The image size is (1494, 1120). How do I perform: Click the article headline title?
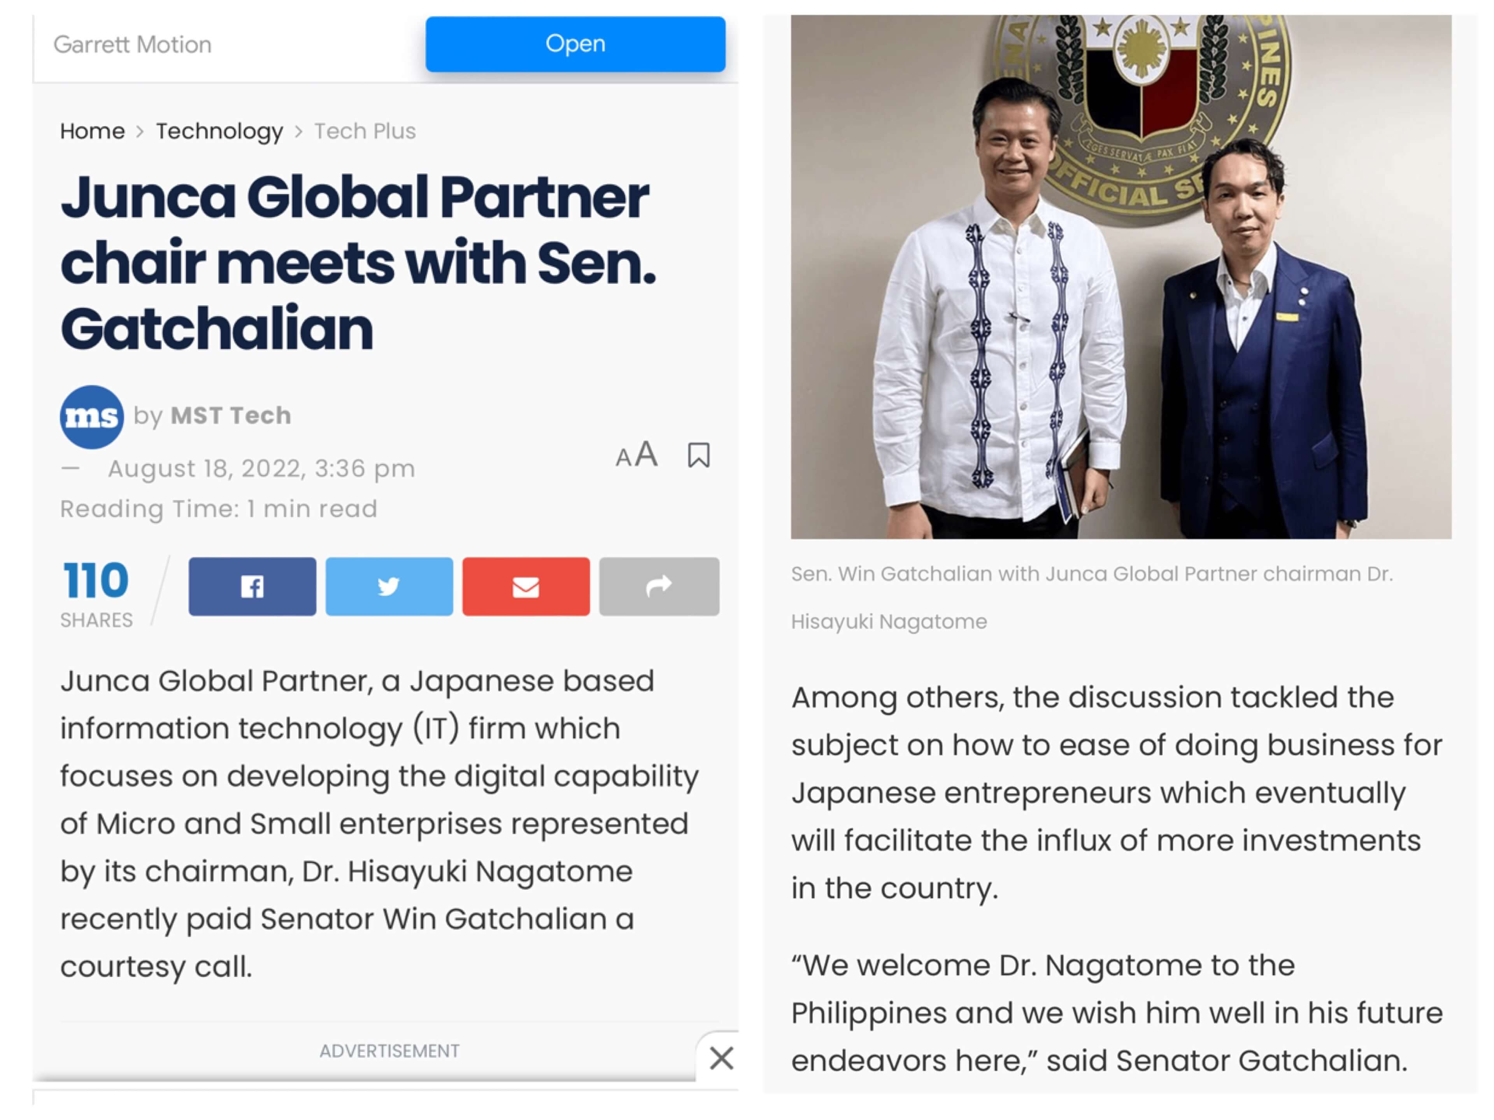coord(358,262)
